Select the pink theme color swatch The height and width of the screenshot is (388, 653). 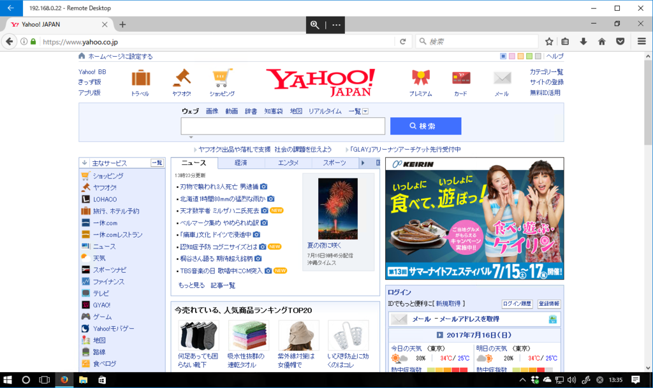512,56
